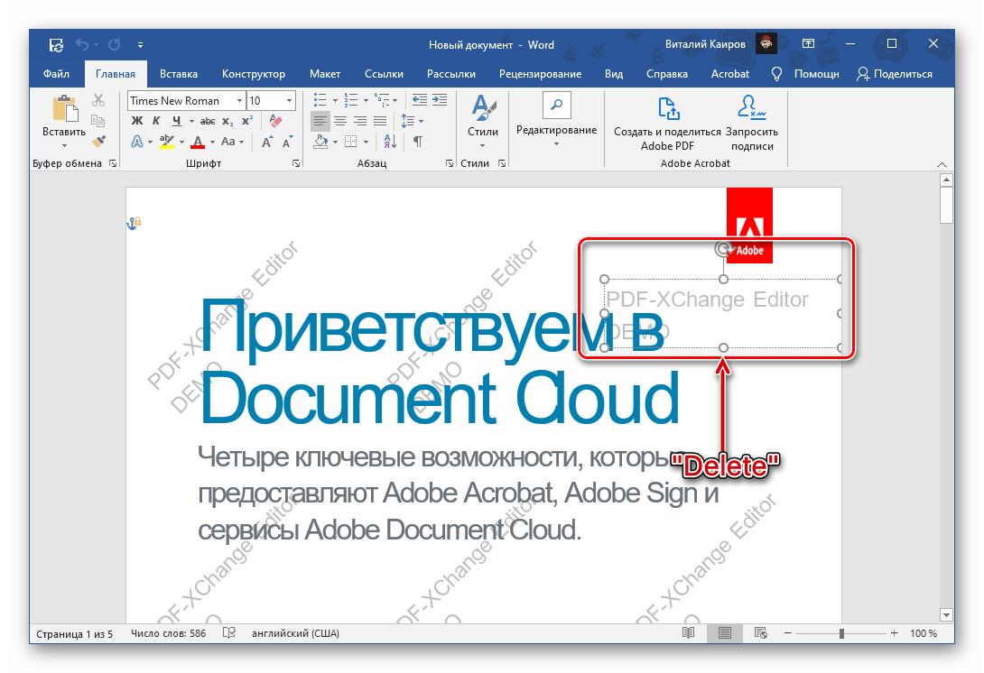Click the Ribbon Display Options icon
This screenshot has height=673, width=984.
[808, 44]
